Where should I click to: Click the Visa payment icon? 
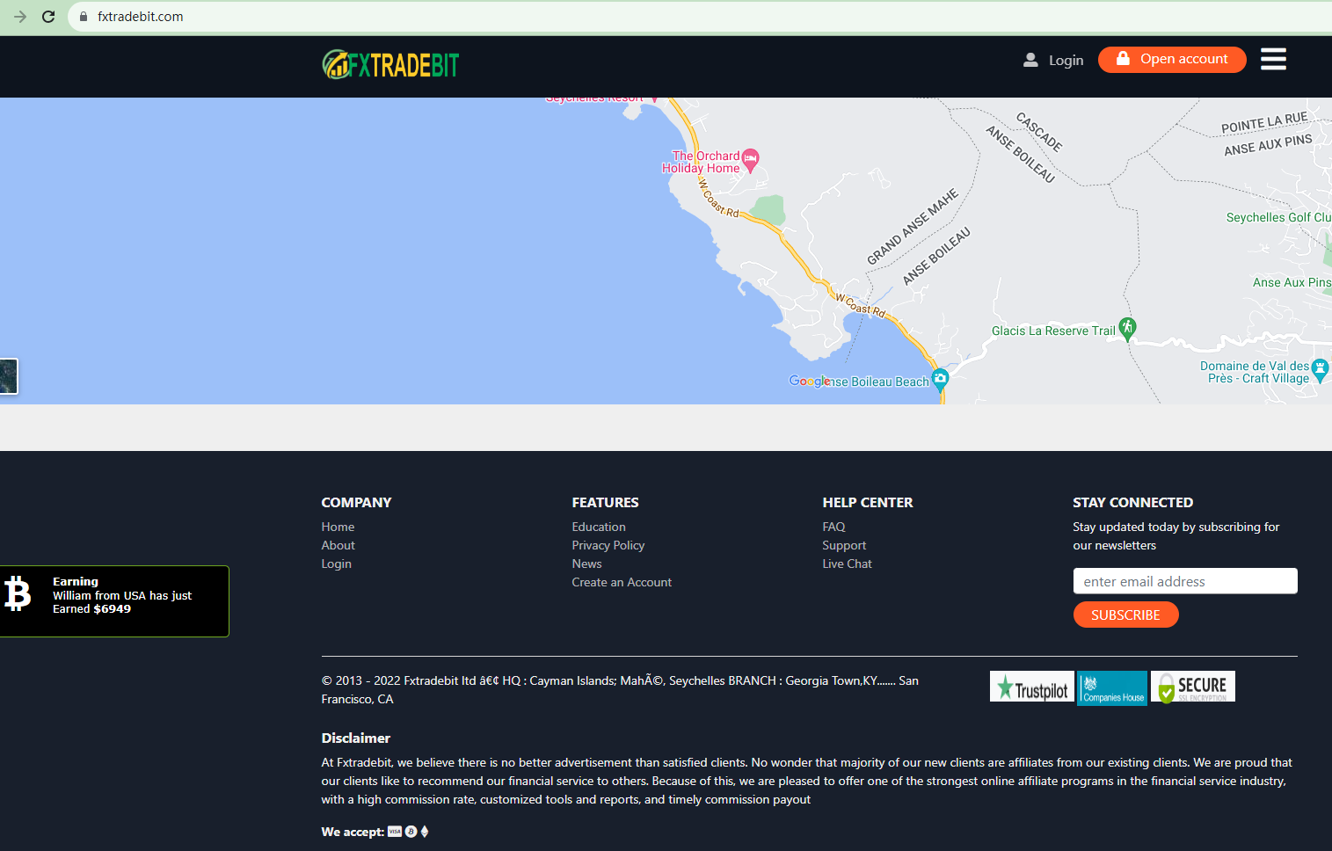(x=395, y=832)
